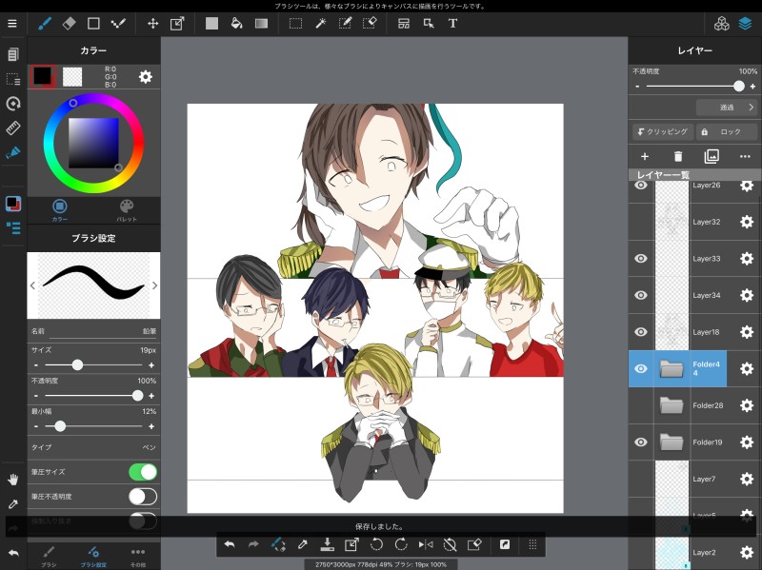Show Folder28 by clicking its visibility box
Image resolution: width=762 pixels, height=570 pixels.
641,405
